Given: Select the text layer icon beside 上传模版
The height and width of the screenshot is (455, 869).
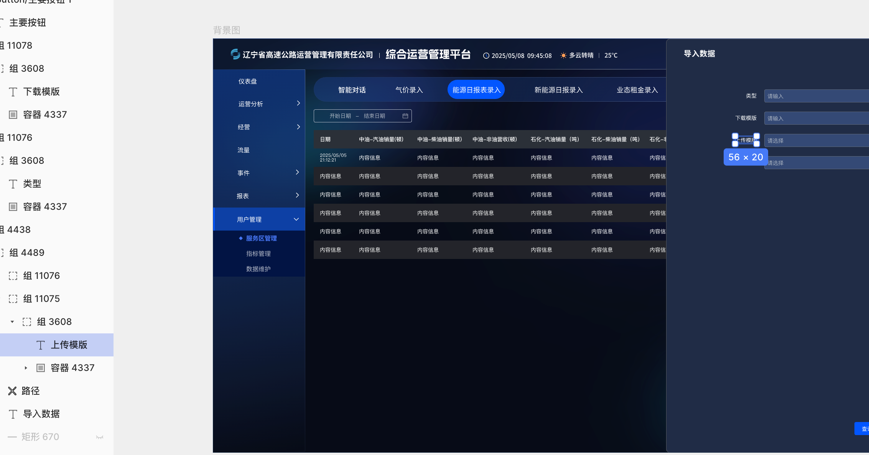Looking at the screenshot, I should point(40,345).
